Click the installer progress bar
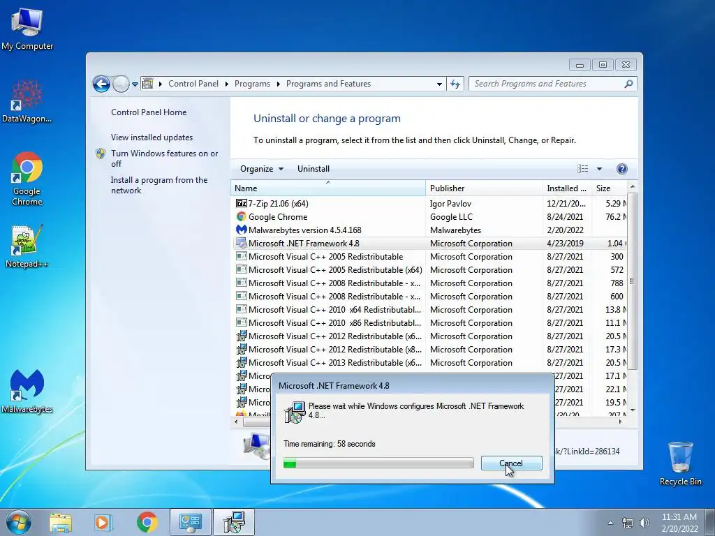This screenshot has height=536, width=715. click(x=378, y=463)
